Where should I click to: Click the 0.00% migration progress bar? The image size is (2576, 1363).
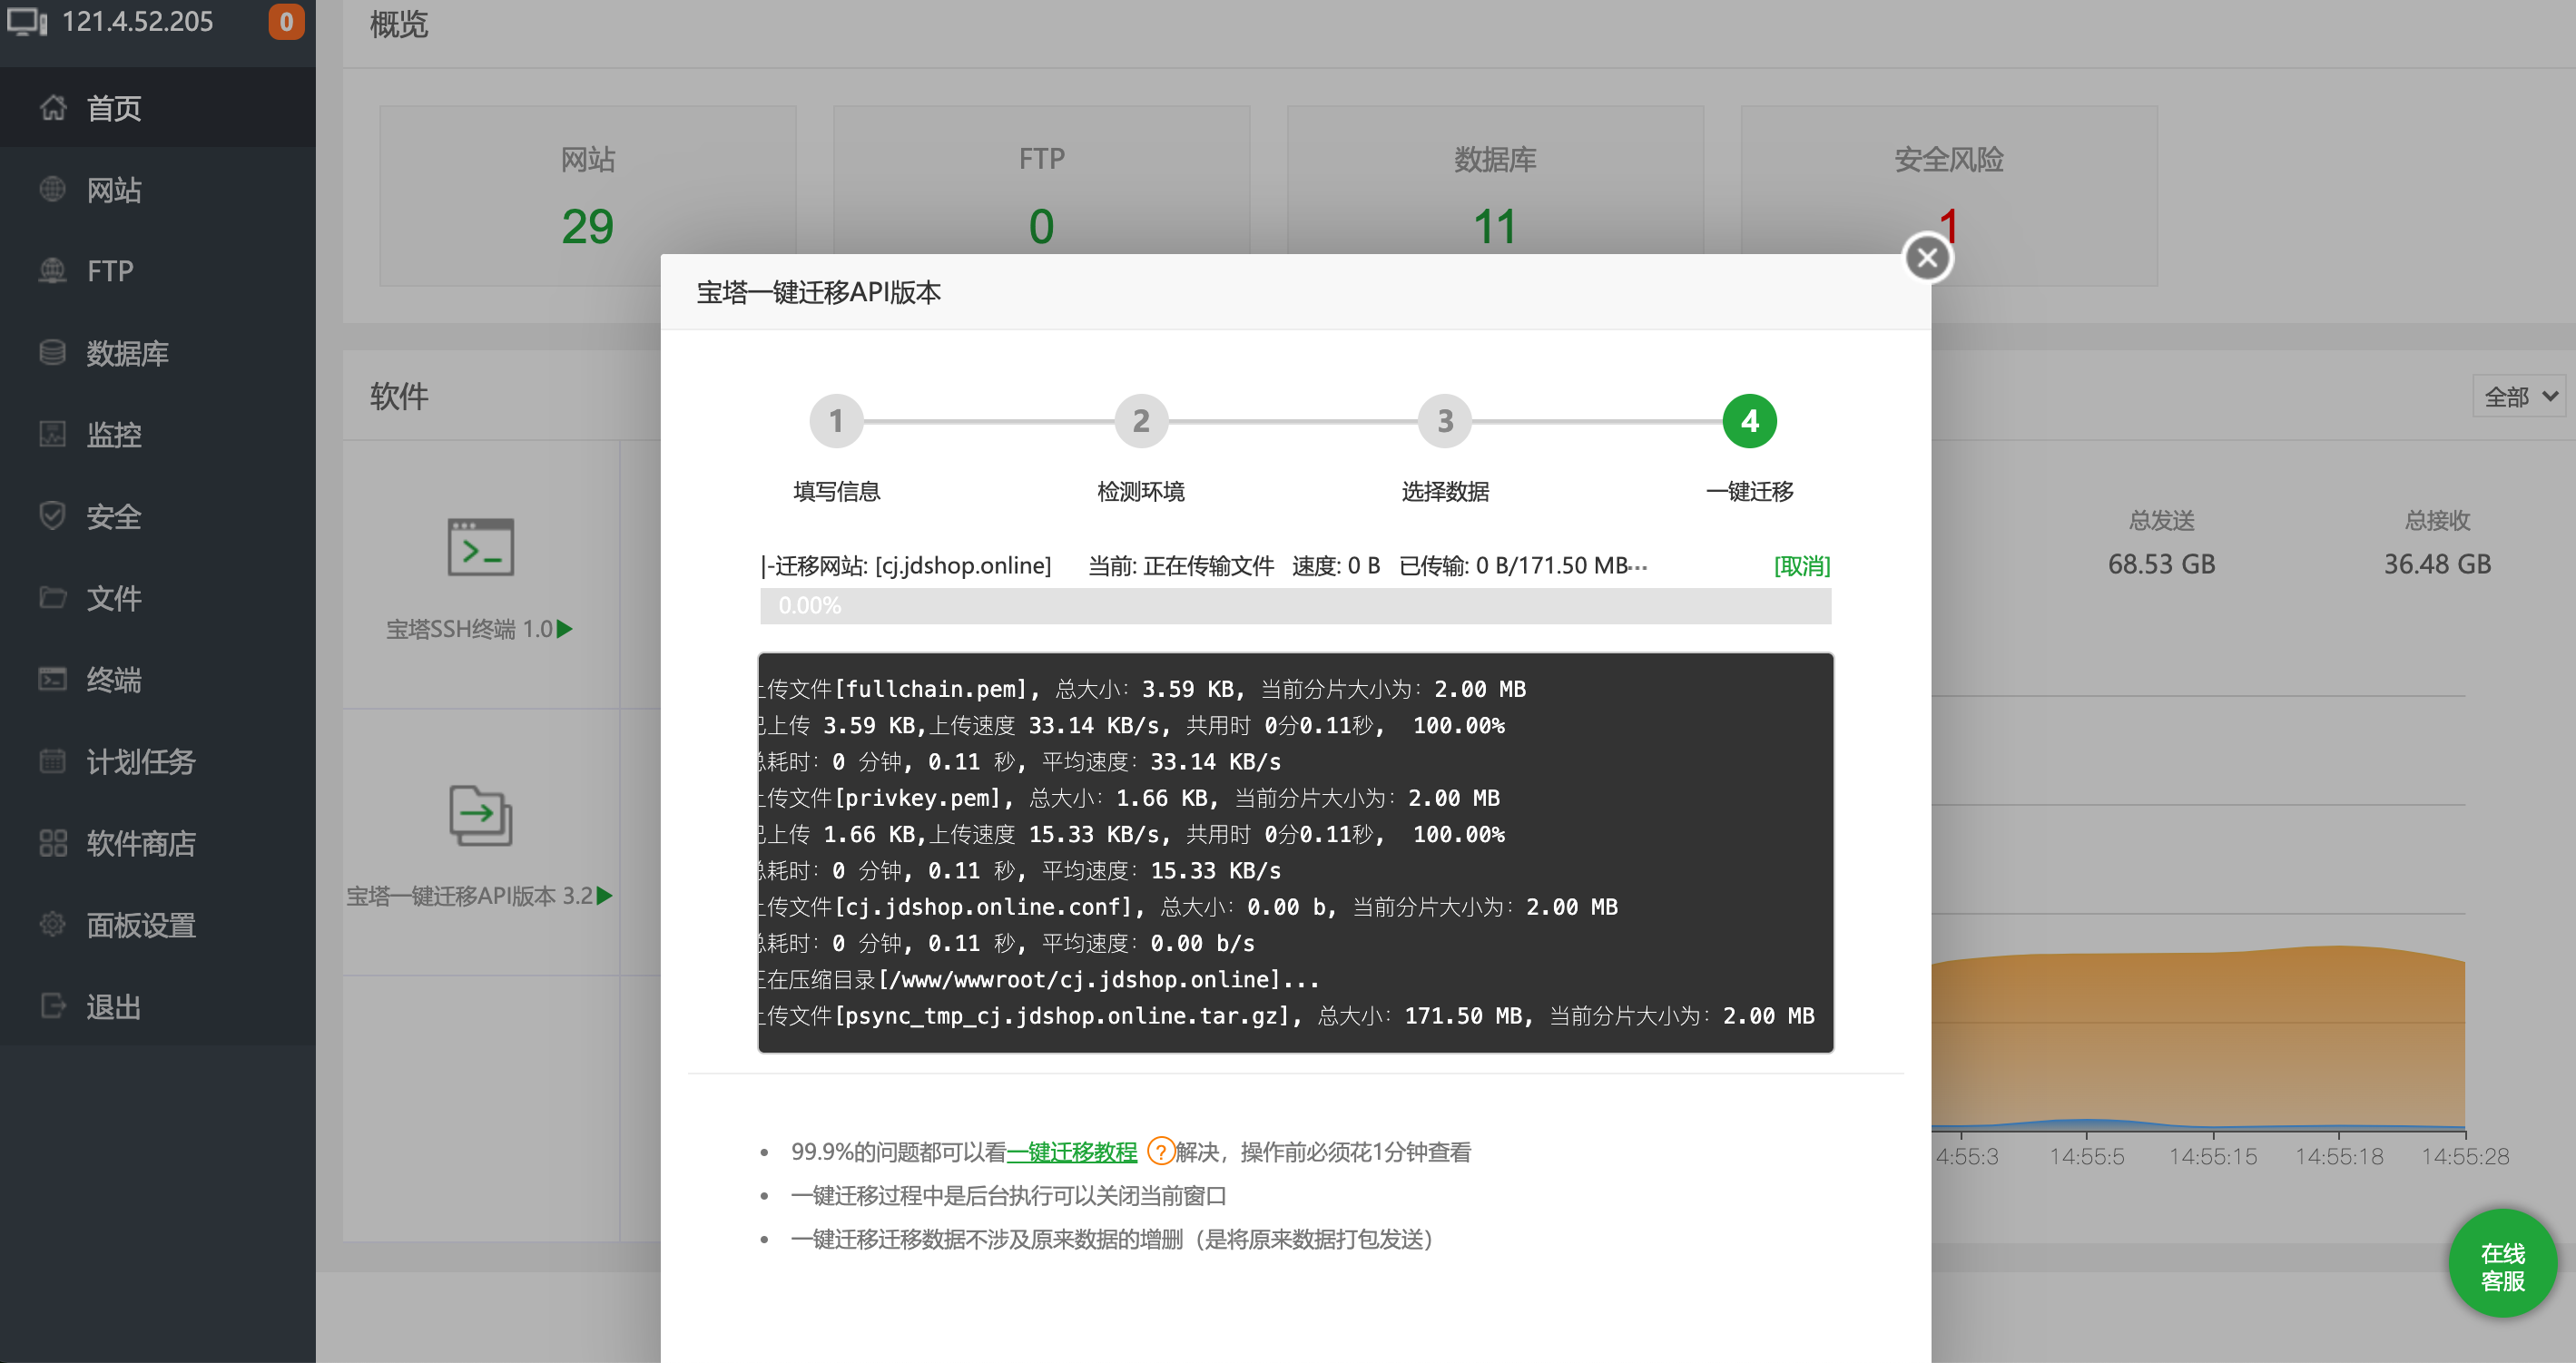coord(1295,606)
